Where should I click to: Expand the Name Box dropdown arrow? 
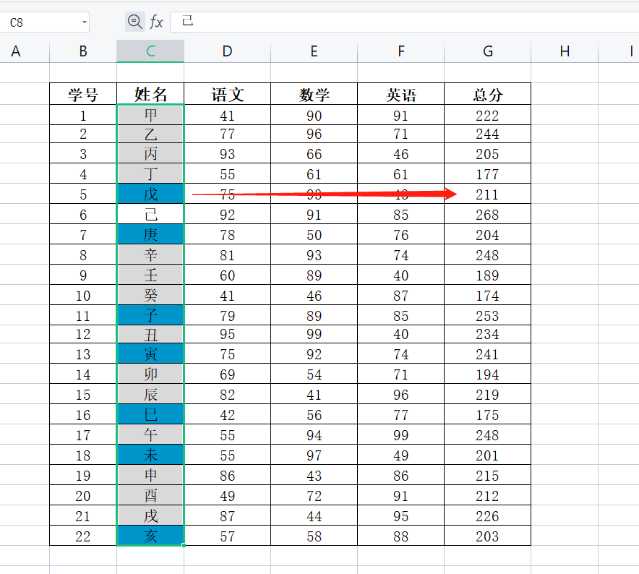tap(85, 22)
